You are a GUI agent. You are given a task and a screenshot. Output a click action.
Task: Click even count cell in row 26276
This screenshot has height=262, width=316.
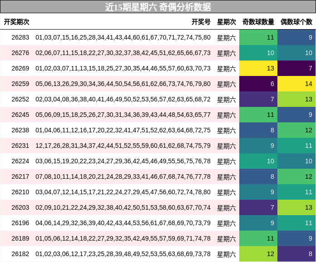tap(296, 53)
